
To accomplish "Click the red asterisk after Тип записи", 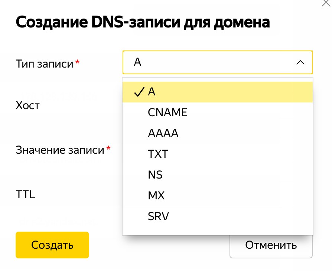I will coord(78,62).
